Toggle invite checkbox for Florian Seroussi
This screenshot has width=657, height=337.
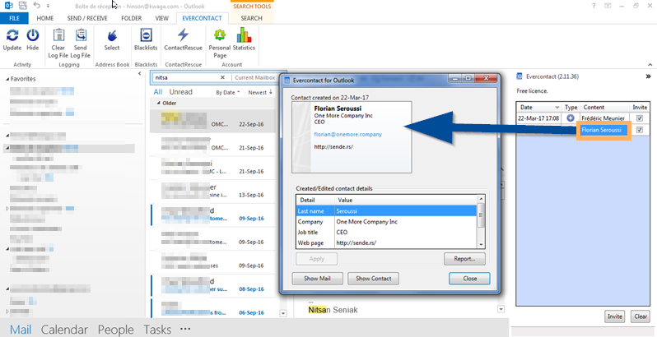click(640, 130)
